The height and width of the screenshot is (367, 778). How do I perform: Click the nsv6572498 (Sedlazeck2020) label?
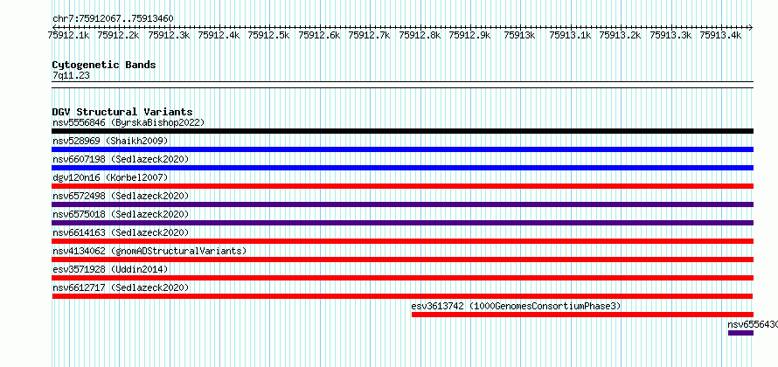tap(121, 196)
